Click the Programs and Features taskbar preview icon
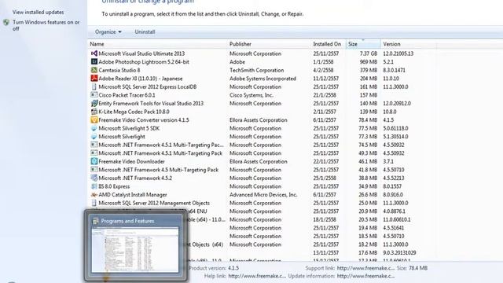 pyautogui.click(x=95, y=221)
